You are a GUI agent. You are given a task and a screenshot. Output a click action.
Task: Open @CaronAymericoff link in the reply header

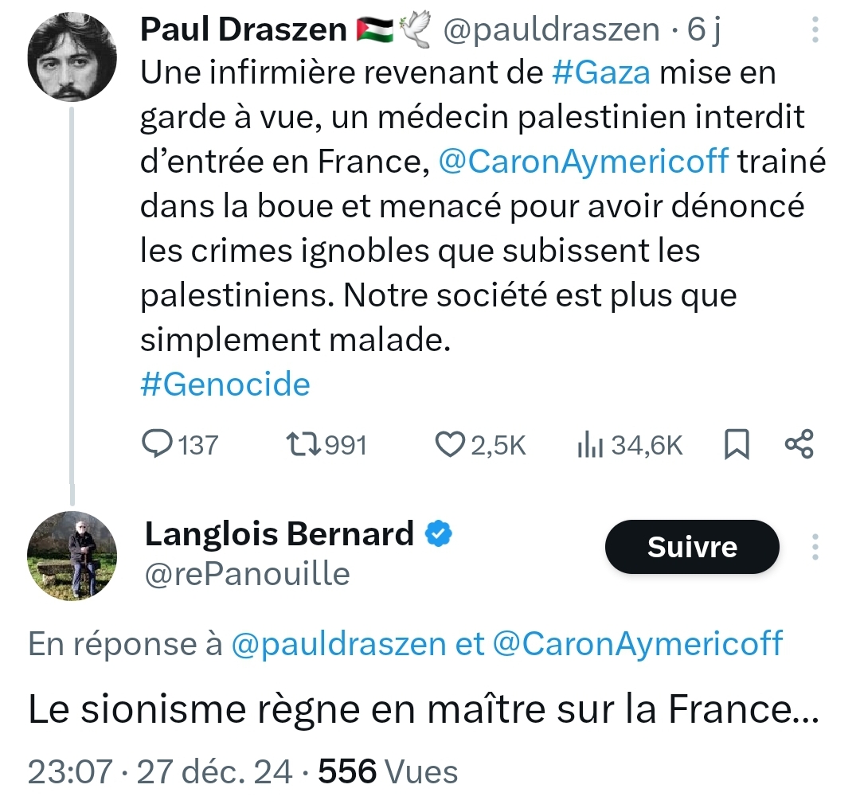[638, 643]
